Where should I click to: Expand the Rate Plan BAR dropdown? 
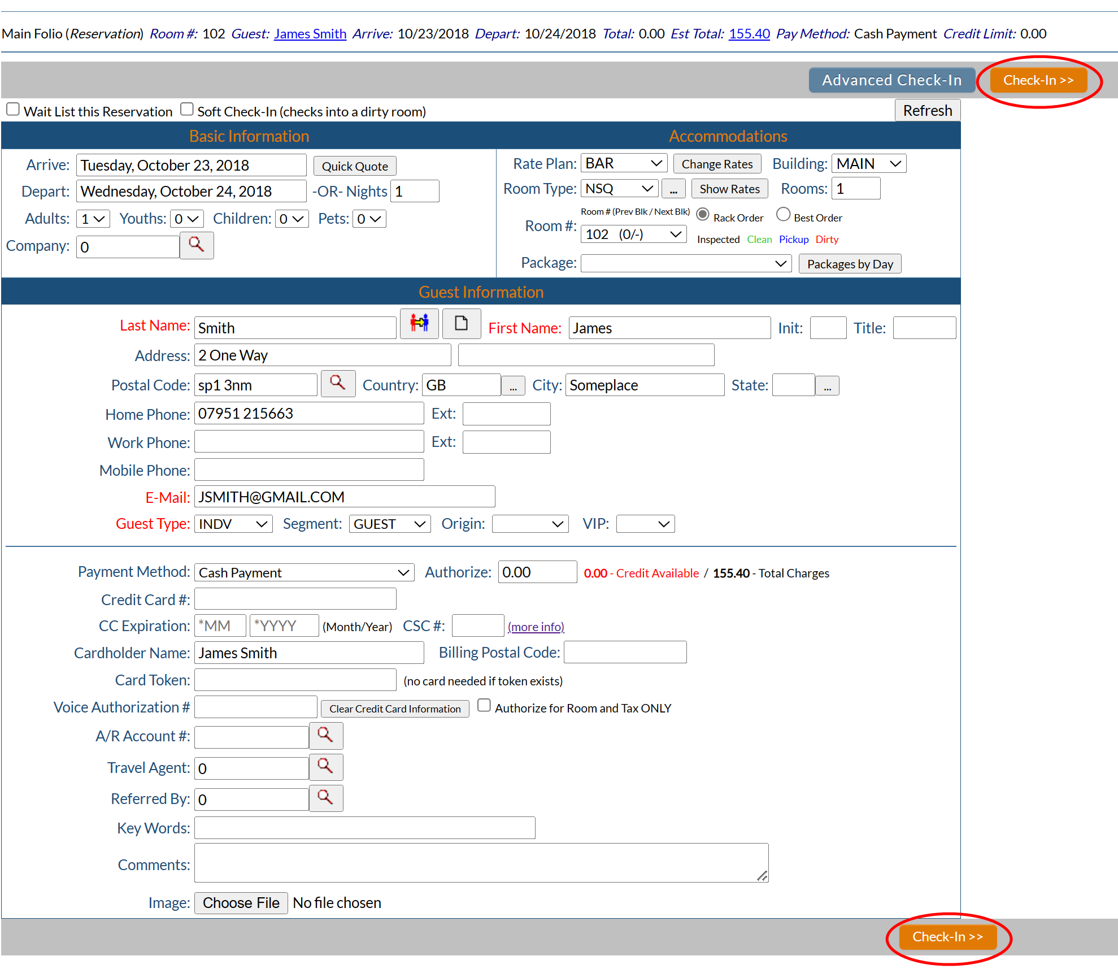pyautogui.click(x=624, y=163)
